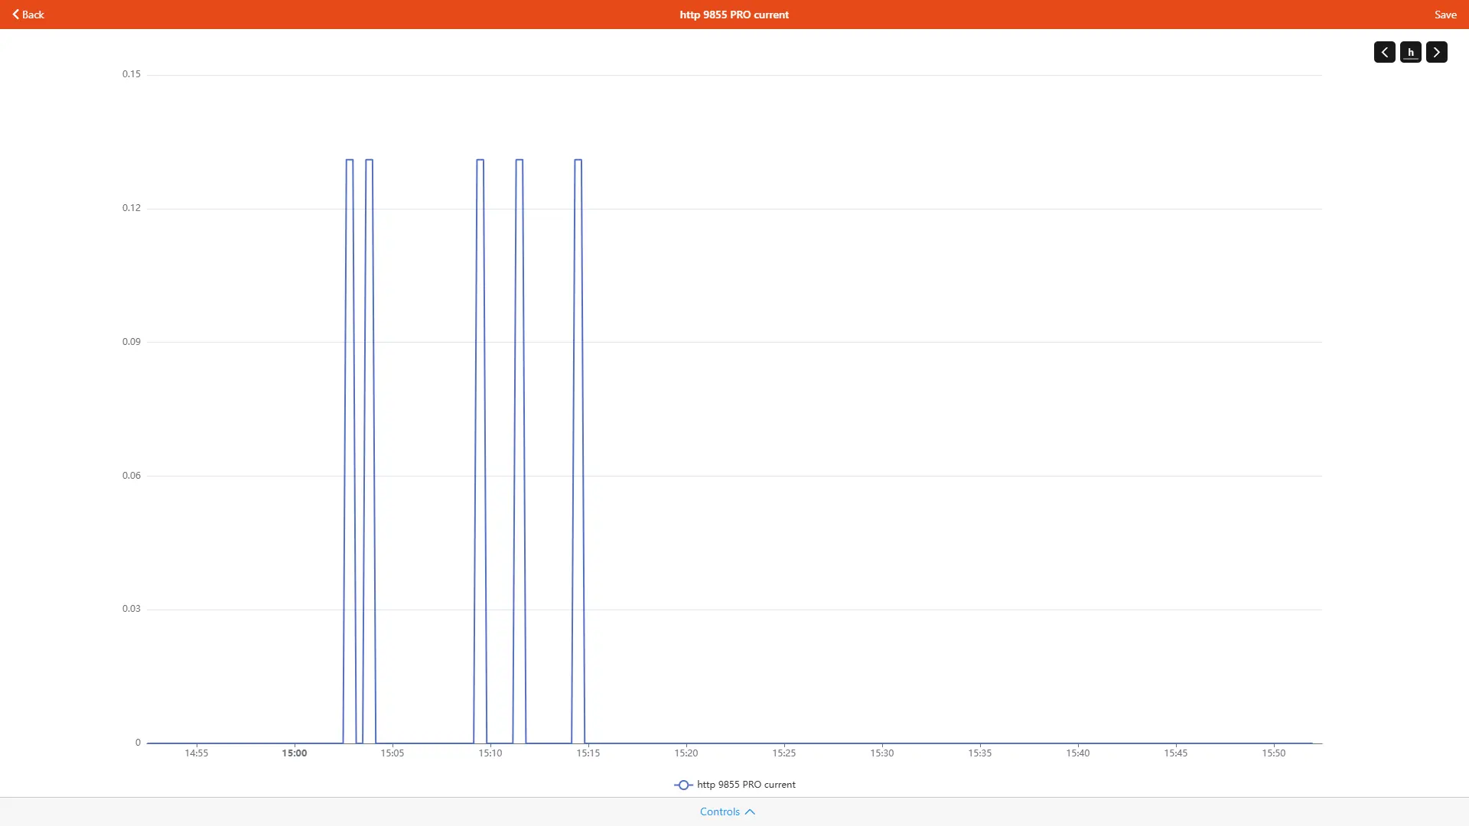Go to the previous time period arrow

1384,52
